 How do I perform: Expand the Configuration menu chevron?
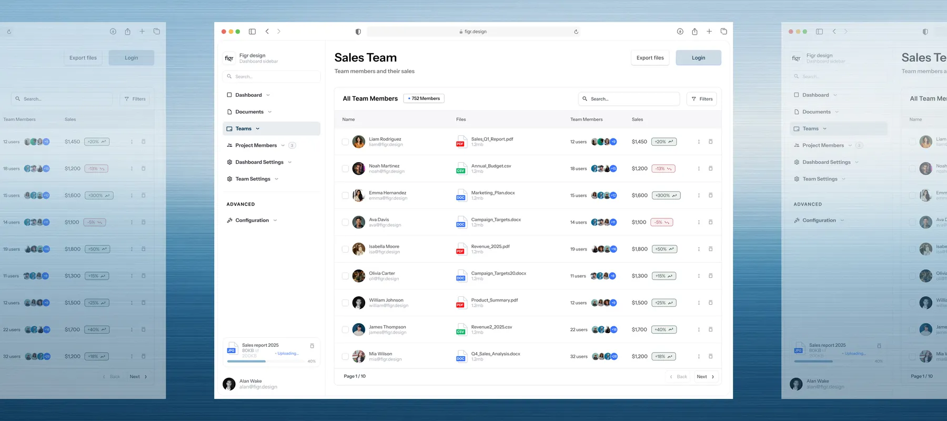click(275, 220)
